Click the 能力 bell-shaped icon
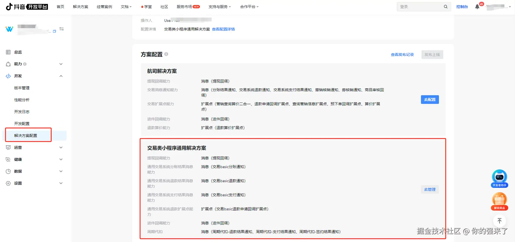 (x=8, y=64)
